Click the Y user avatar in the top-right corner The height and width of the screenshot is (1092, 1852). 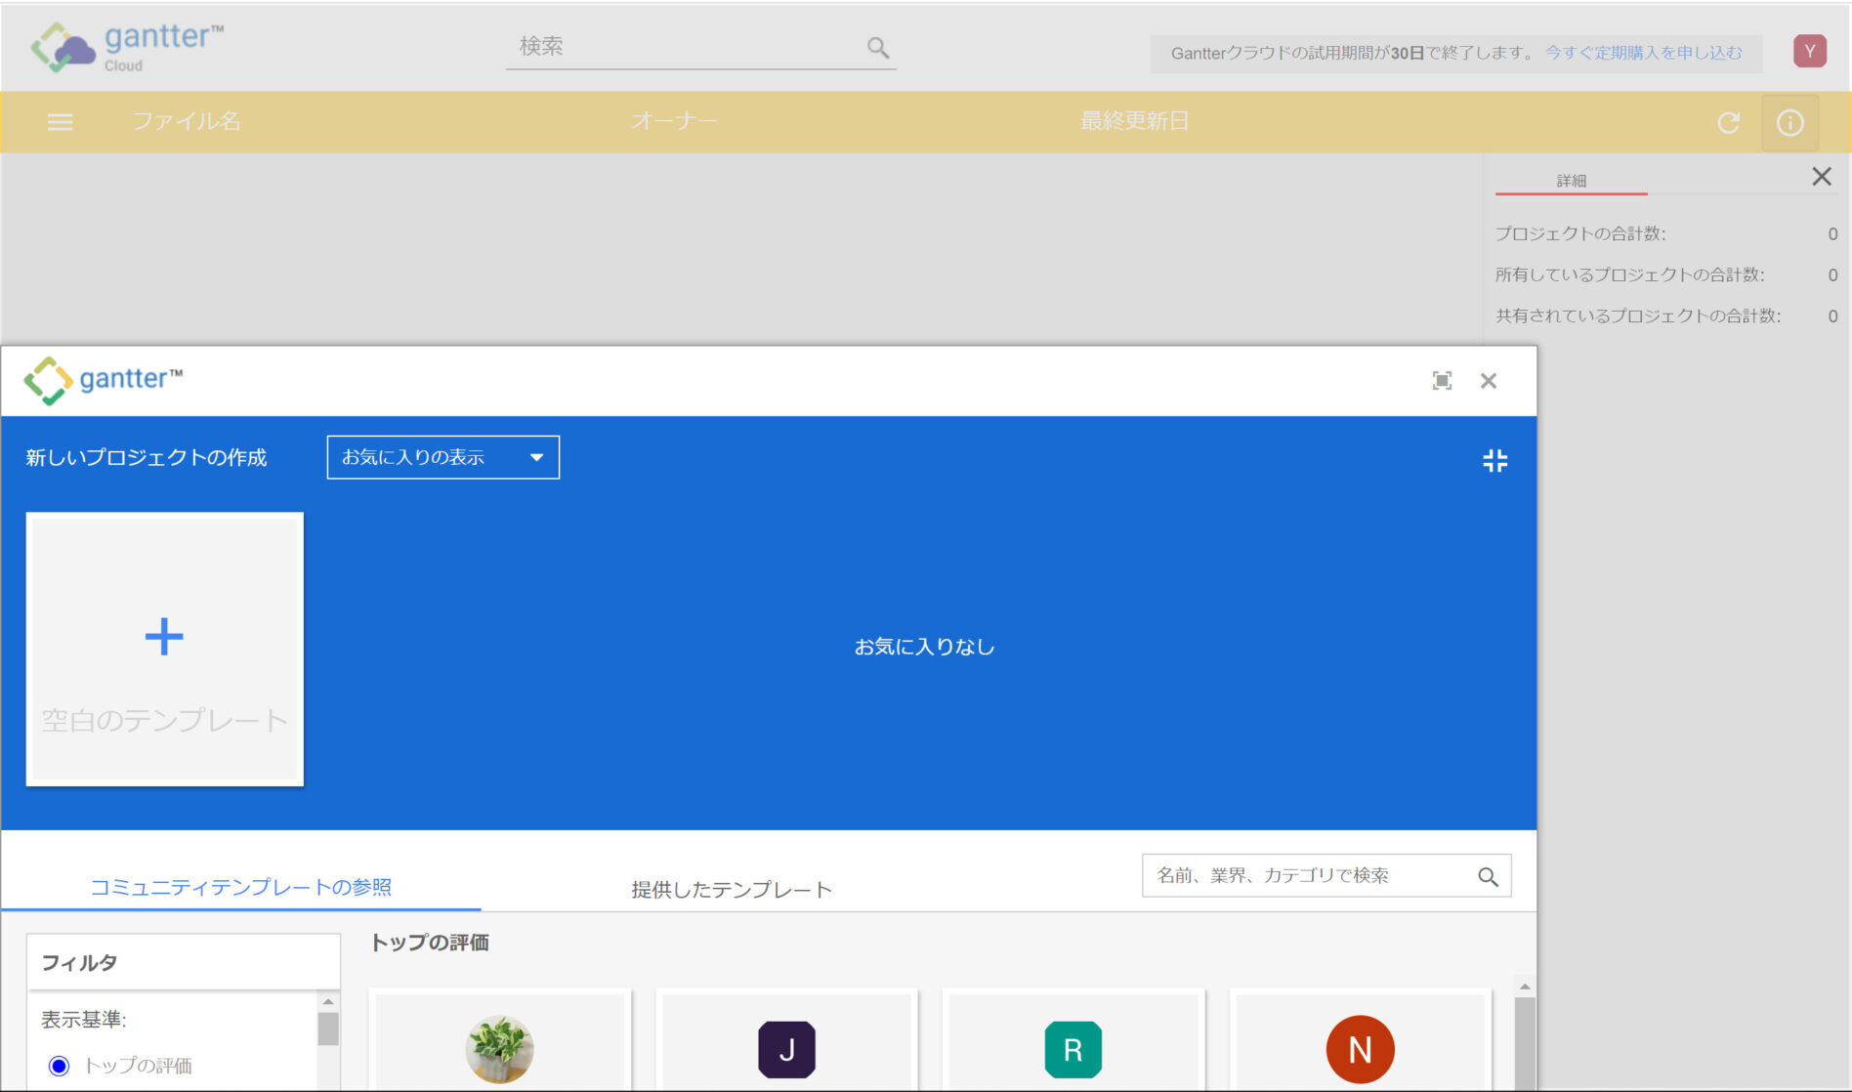(x=1811, y=50)
